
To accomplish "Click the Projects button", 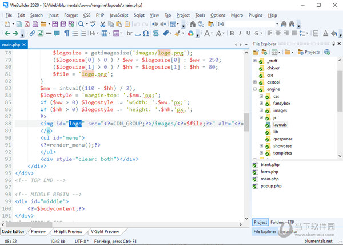I will 309,52.
